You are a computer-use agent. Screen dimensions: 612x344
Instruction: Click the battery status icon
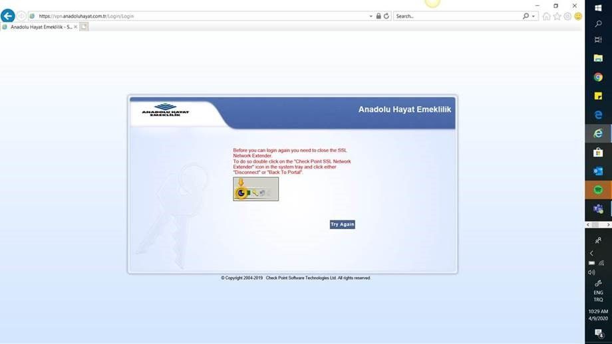pos(592,263)
